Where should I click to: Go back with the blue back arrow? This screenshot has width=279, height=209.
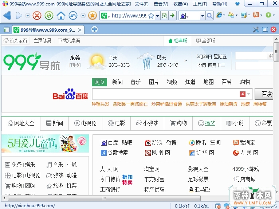click(x=7, y=16)
